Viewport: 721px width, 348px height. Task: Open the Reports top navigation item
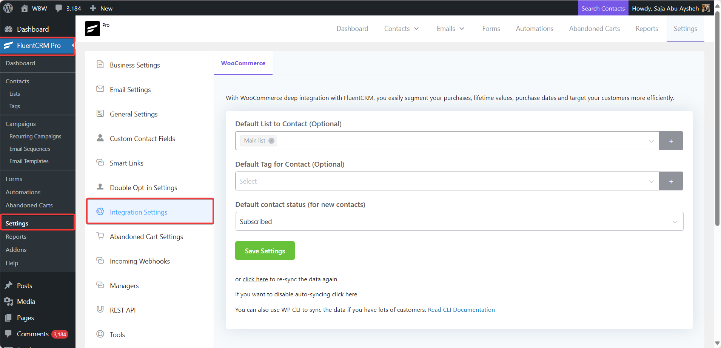coord(647,29)
